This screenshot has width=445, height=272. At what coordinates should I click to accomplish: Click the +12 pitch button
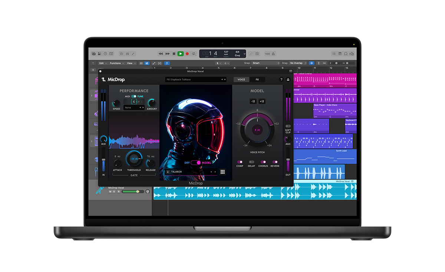[x=262, y=101]
